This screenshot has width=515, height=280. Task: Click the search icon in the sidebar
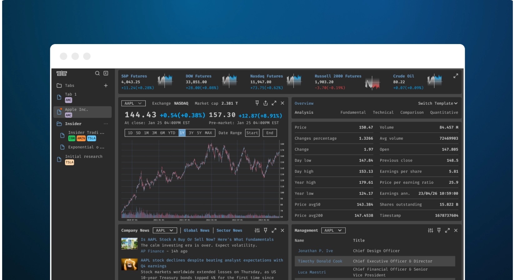pyautogui.click(x=97, y=73)
